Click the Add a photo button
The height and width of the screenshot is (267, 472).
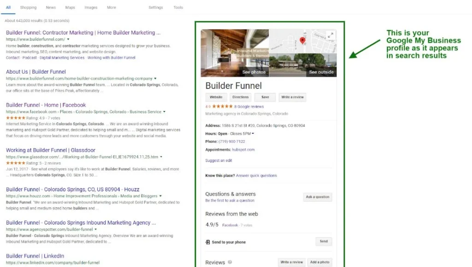tap(319, 262)
